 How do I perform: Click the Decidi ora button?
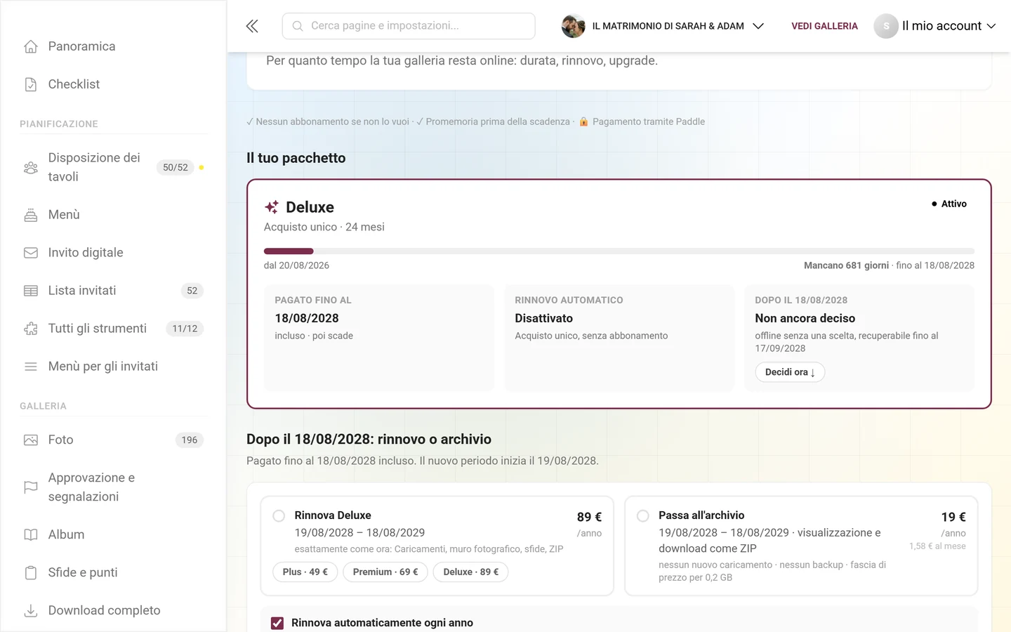tap(790, 372)
